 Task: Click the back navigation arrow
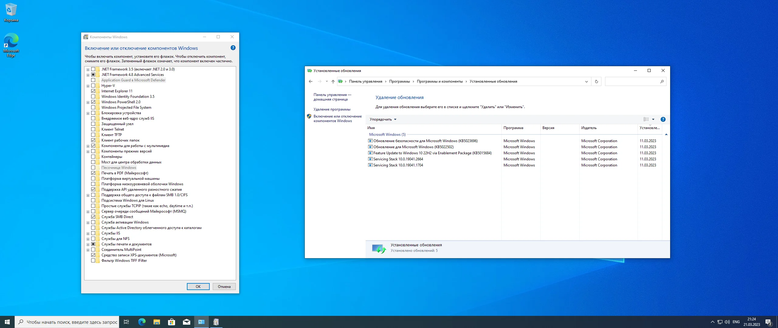(310, 81)
